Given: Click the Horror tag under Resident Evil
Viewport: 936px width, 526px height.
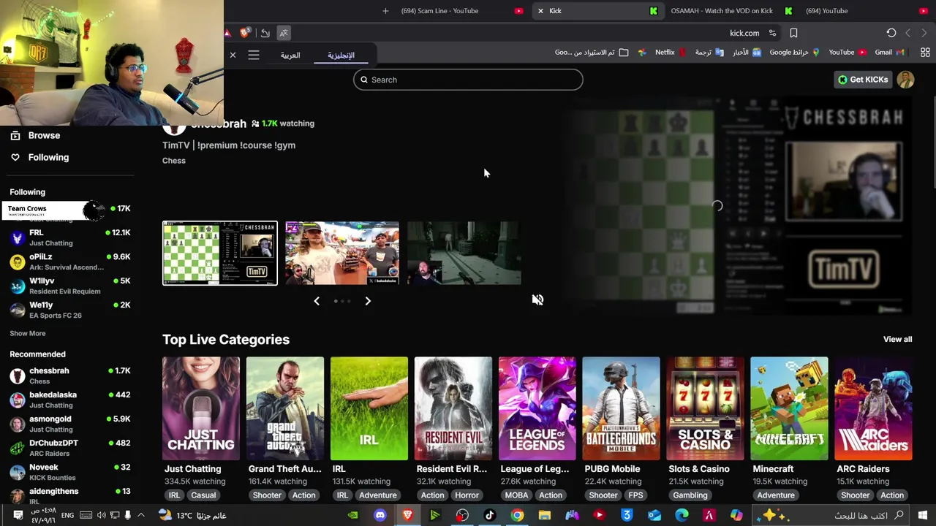Looking at the screenshot, I should [x=467, y=495].
